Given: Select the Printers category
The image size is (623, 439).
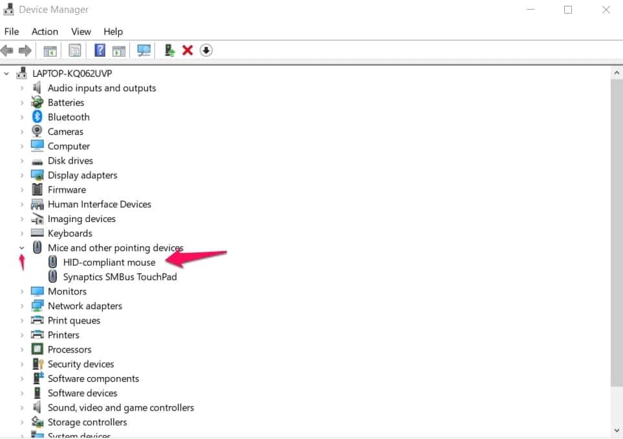Looking at the screenshot, I should tap(63, 335).
